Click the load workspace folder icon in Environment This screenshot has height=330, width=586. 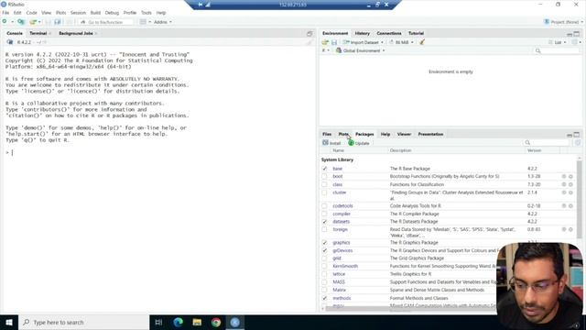325,42
